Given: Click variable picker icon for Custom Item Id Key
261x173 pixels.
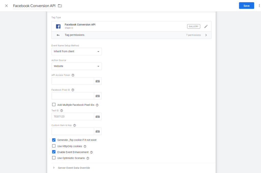Looking at the screenshot, I should tap(98, 131).
